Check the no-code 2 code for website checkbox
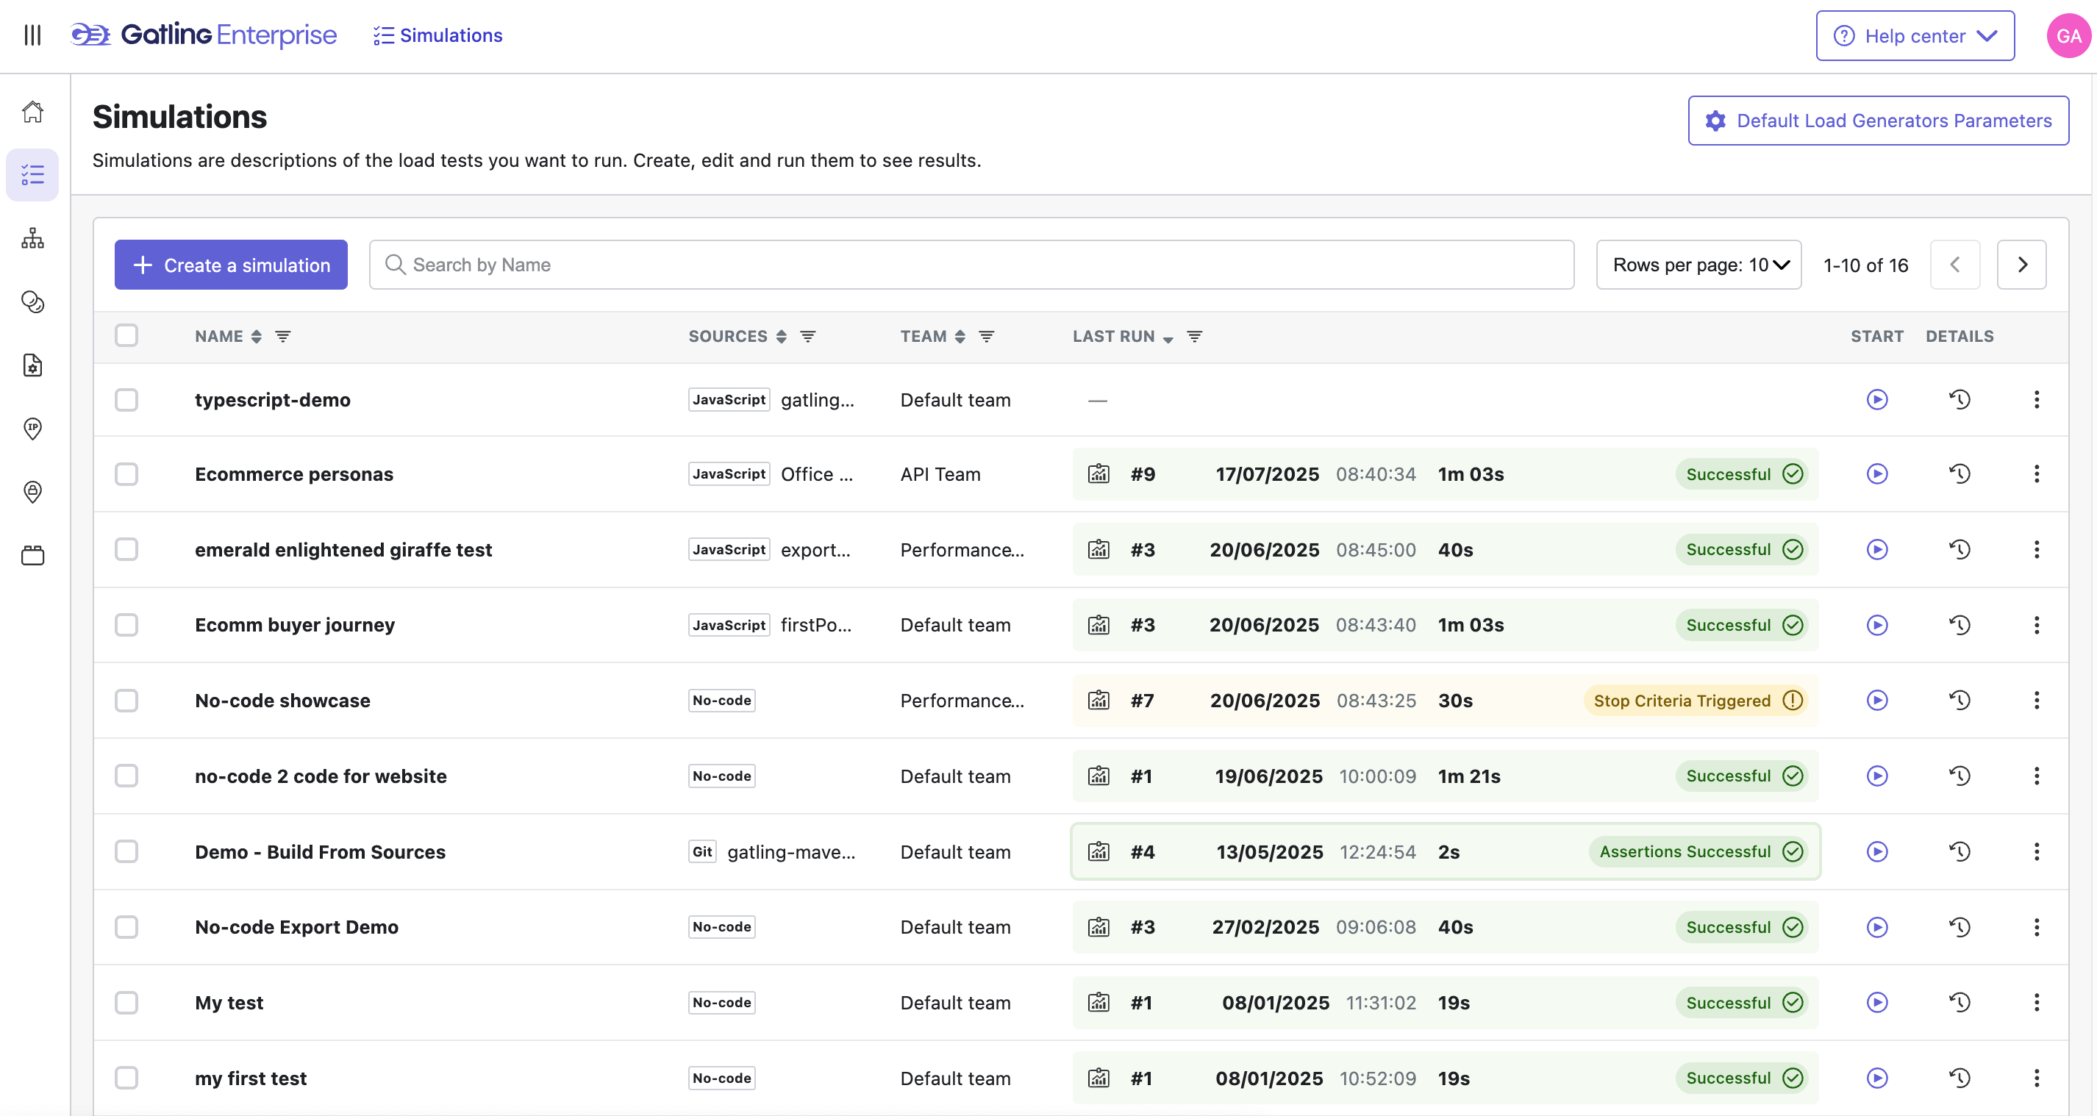This screenshot has width=2097, height=1116. point(126,776)
